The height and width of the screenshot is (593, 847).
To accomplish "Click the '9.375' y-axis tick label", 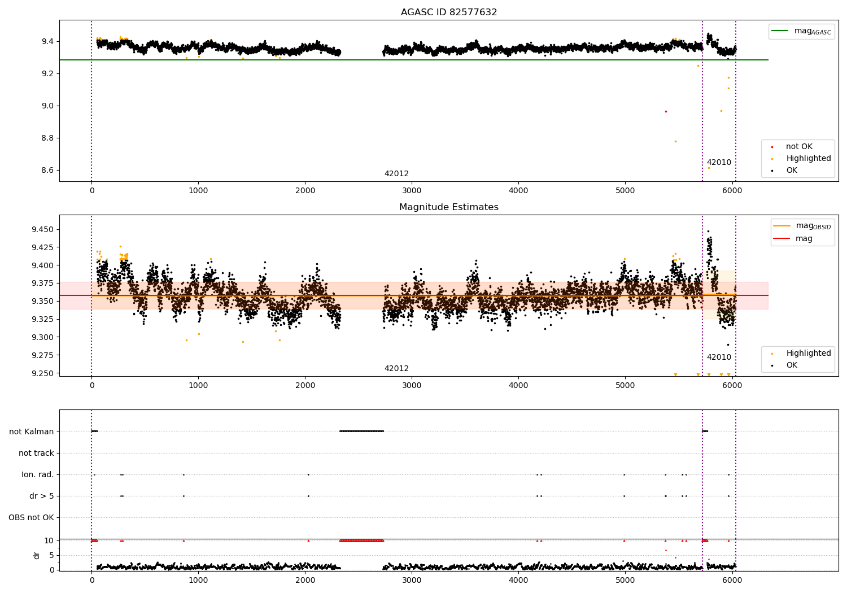I will (43, 284).
